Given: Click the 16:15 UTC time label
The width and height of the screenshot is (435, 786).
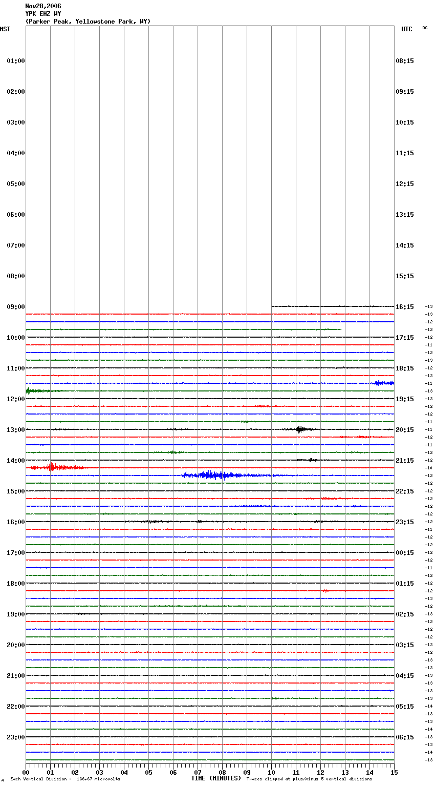Looking at the screenshot, I should (405, 307).
